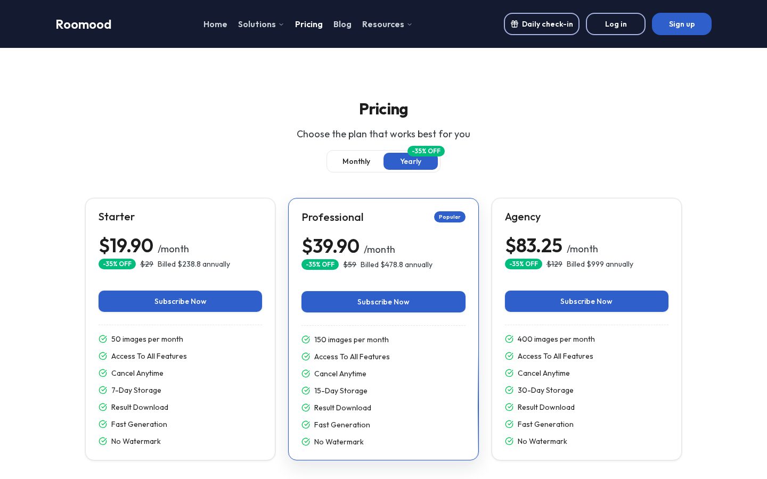
Task: Click the struck-through $129 price
Action: (x=554, y=264)
